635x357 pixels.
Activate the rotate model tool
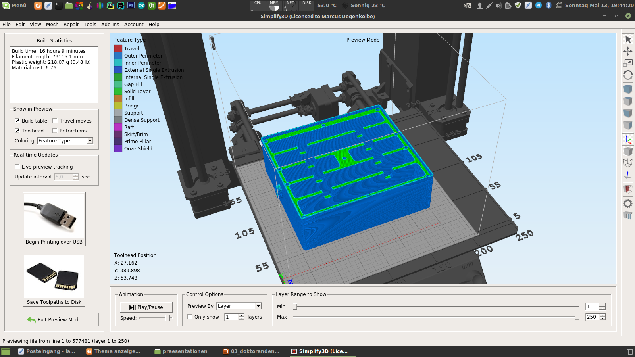pyautogui.click(x=628, y=75)
